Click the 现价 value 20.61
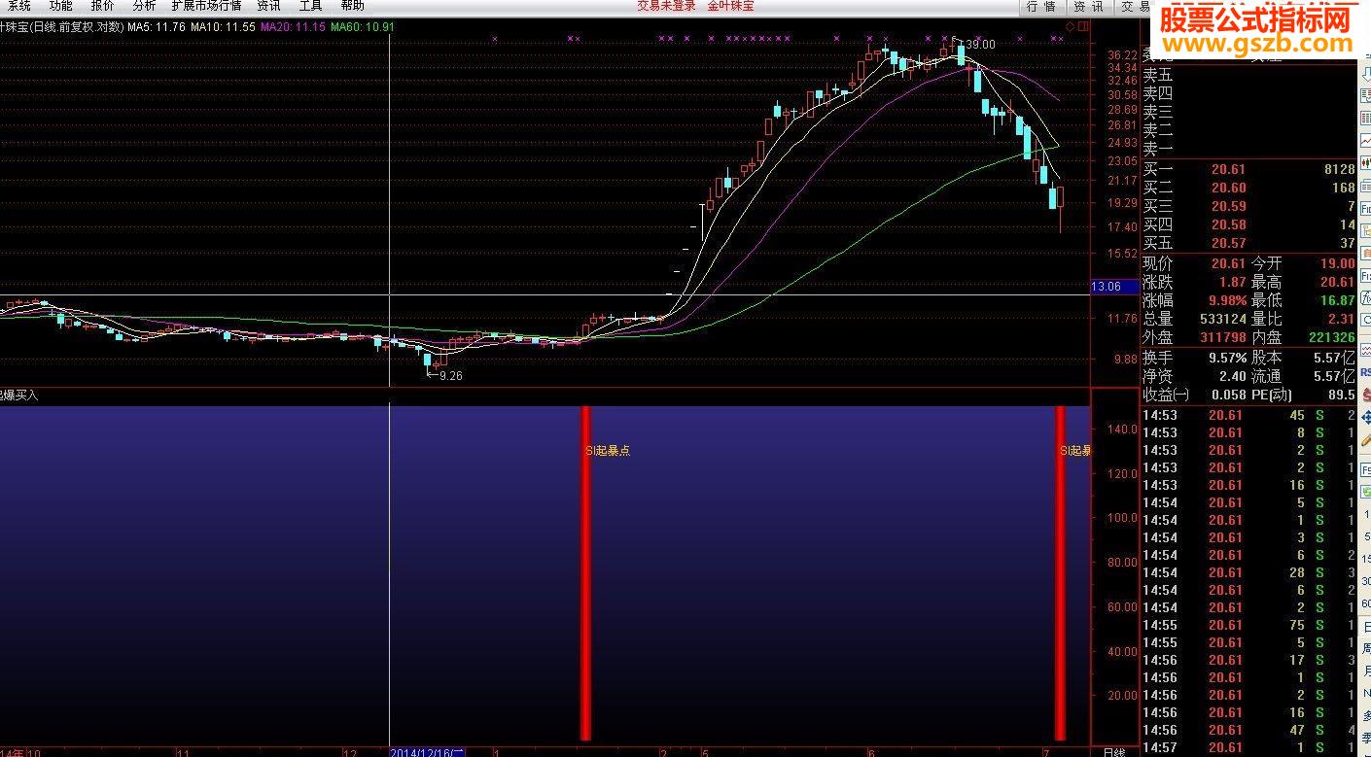Screen dimensions: 1371x757 [x=1227, y=263]
